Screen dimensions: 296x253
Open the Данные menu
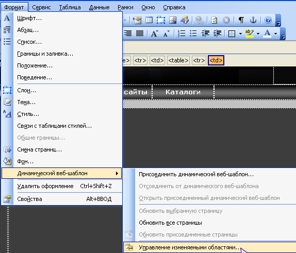tap(100, 7)
